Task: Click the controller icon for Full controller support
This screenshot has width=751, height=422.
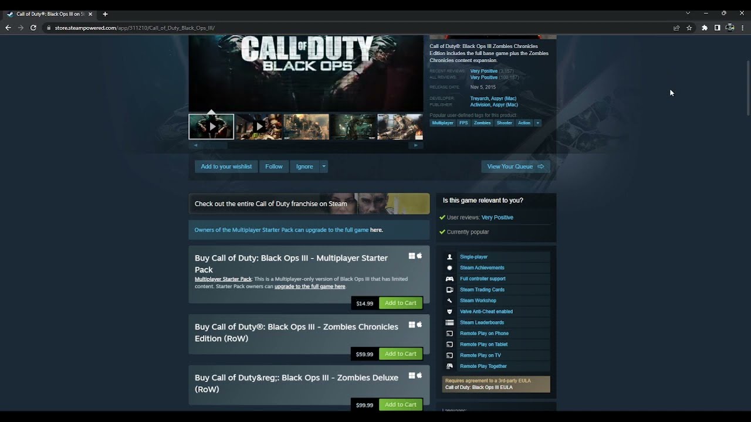Action: click(449, 279)
